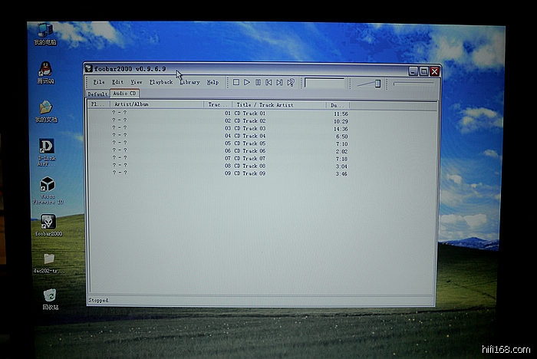Open the Library menu
537x359 pixels.
click(x=189, y=82)
